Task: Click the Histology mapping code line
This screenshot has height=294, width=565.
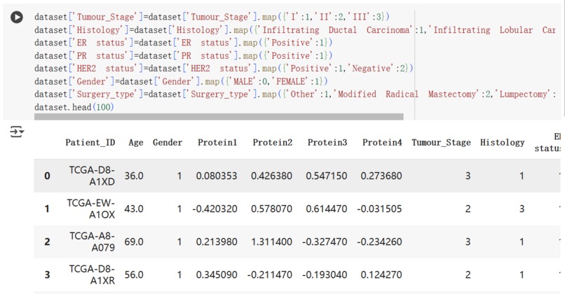Action: coord(295,30)
